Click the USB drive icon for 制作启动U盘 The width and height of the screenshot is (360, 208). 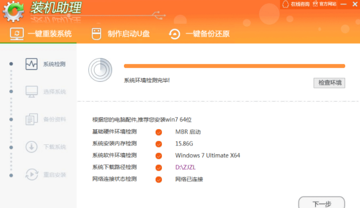pos(96,34)
